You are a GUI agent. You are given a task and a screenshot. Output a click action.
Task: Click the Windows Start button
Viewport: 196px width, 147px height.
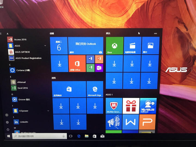pos(8,136)
